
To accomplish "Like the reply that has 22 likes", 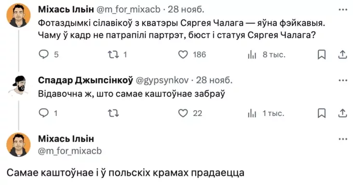I will 183,113.
